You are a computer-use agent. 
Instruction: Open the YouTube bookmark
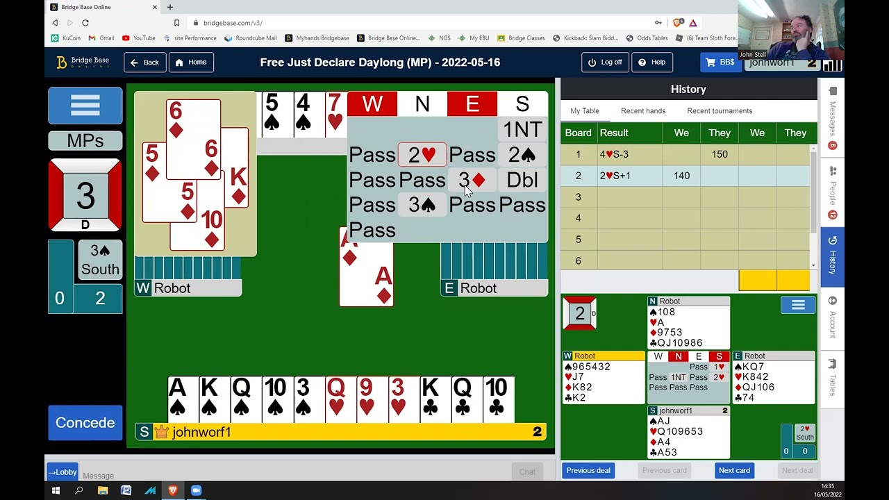[x=139, y=38]
